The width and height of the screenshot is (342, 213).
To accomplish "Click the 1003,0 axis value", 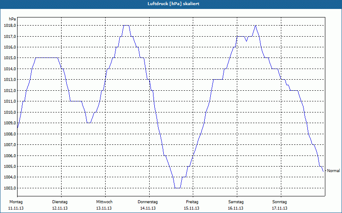I will pyautogui.click(x=10, y=188).
